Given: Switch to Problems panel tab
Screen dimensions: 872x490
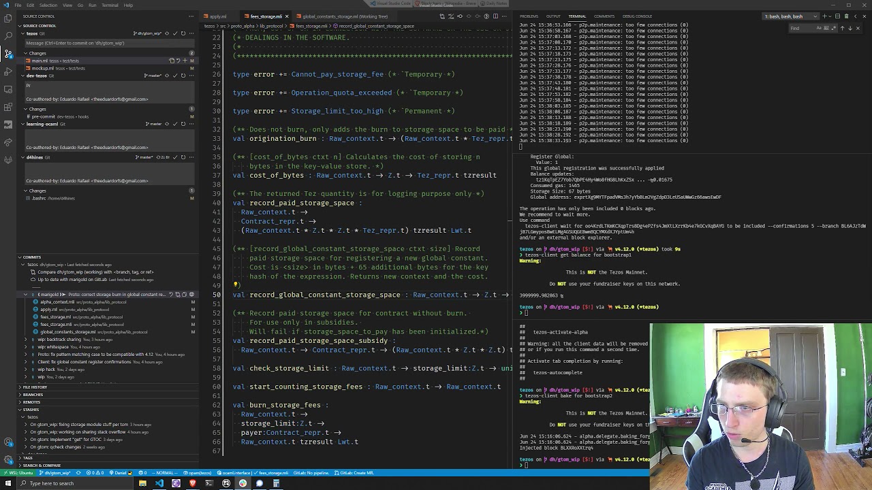Looking at the screenshot, I should (529, 16).
